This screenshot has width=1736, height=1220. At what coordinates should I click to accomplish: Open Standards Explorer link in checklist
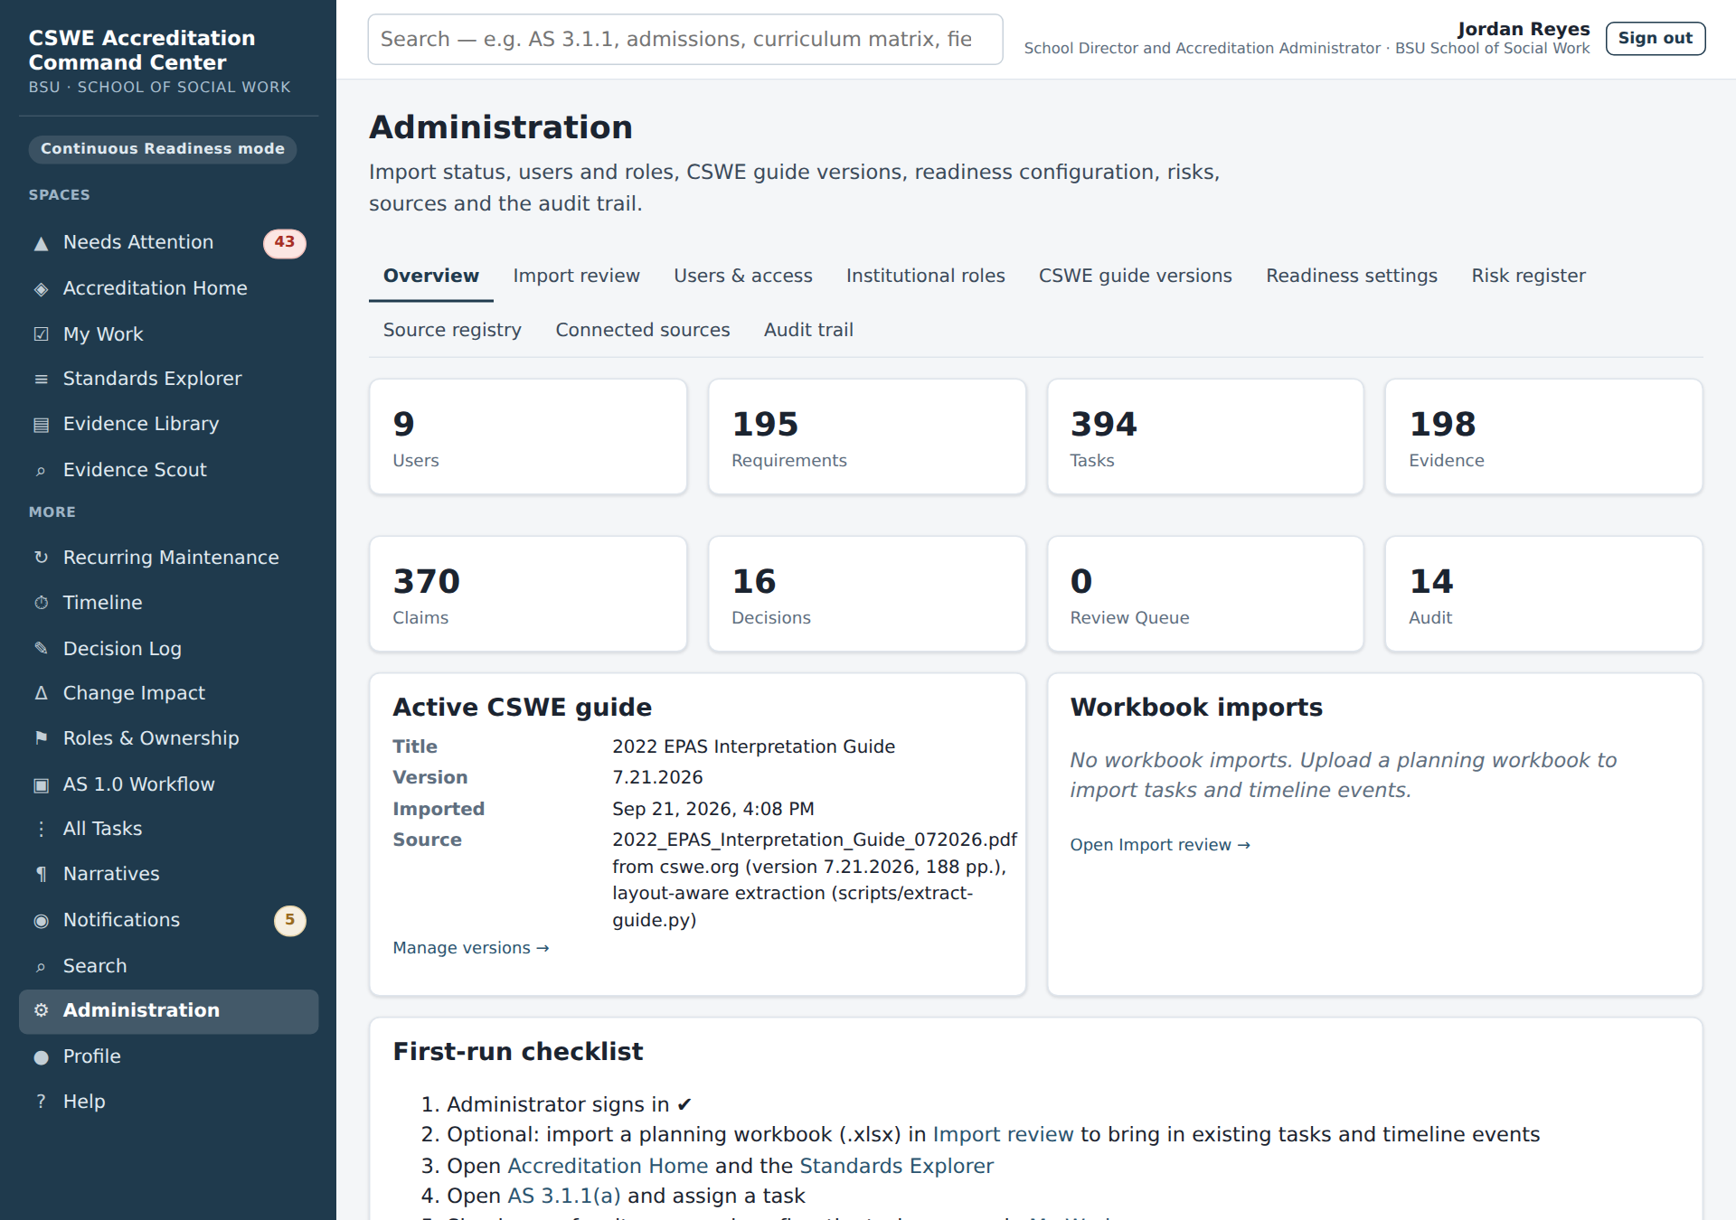(x=896, y=1166)
